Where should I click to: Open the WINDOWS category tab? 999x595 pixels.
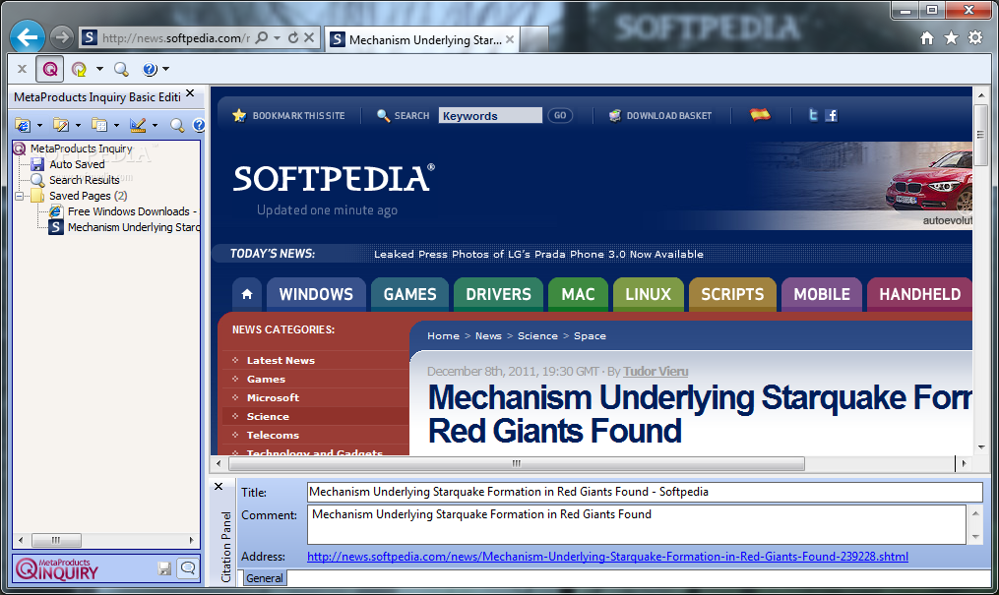coord(316,295)
